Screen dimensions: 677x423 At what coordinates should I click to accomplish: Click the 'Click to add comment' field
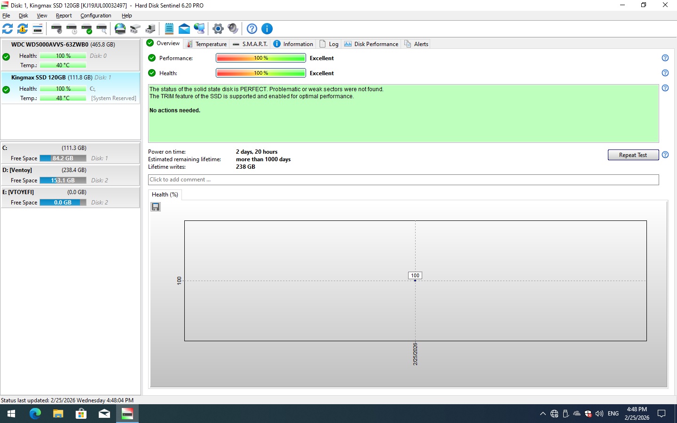tap(403, 180)
